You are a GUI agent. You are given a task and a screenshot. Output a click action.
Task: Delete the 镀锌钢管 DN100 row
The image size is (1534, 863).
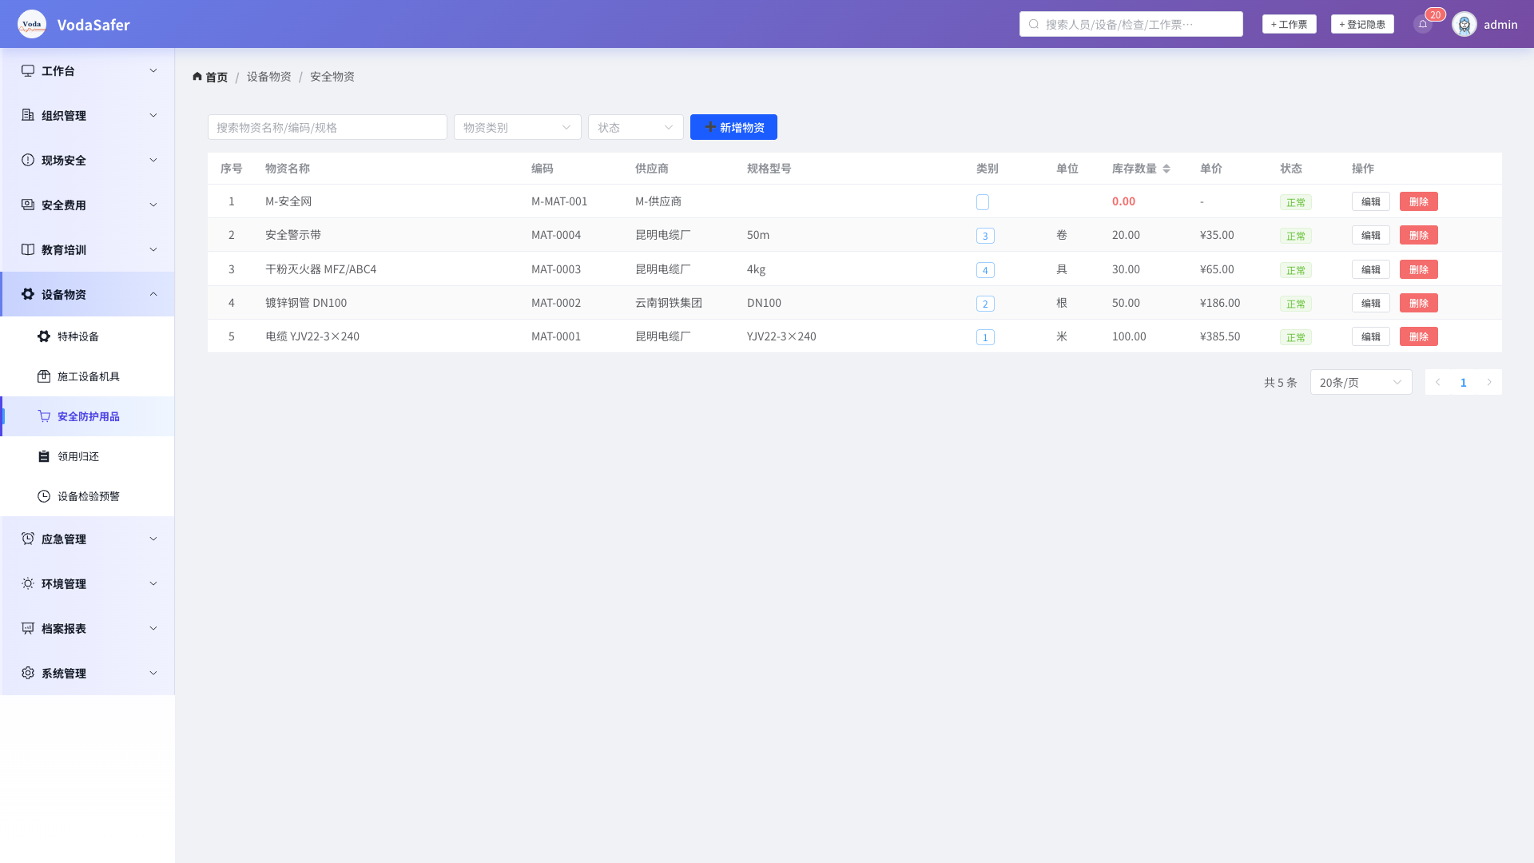tap(1419, 303)
